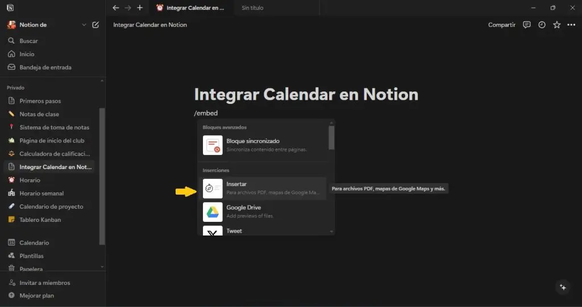Click the Compartir button
The width and height of the screenshot is (582, 307).
[x=502, y=25]
